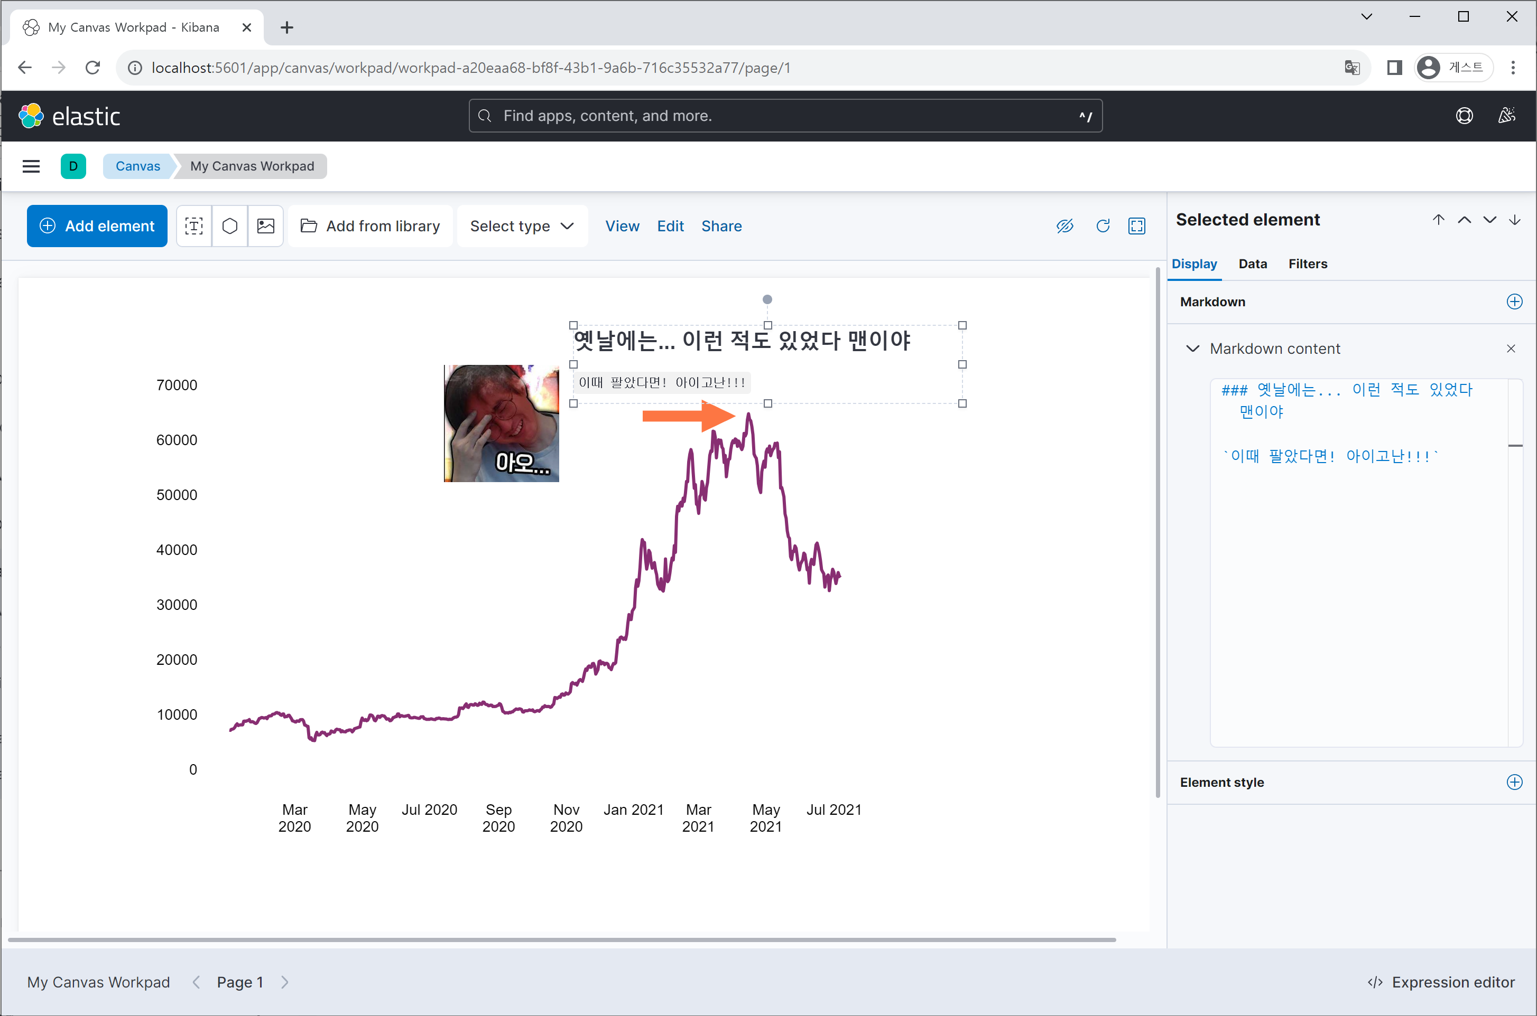
Task: Send selected element to back
Action: tap(1515, 220)
